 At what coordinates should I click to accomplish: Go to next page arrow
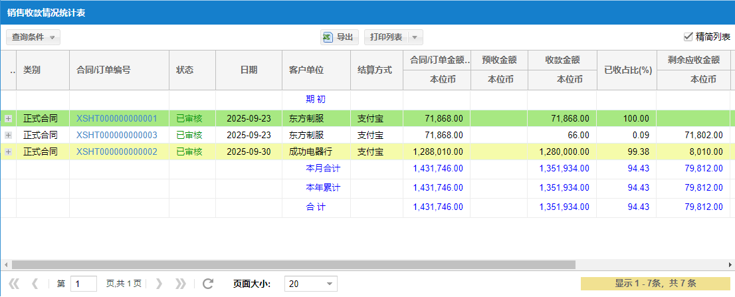click(x=159, y=284)
